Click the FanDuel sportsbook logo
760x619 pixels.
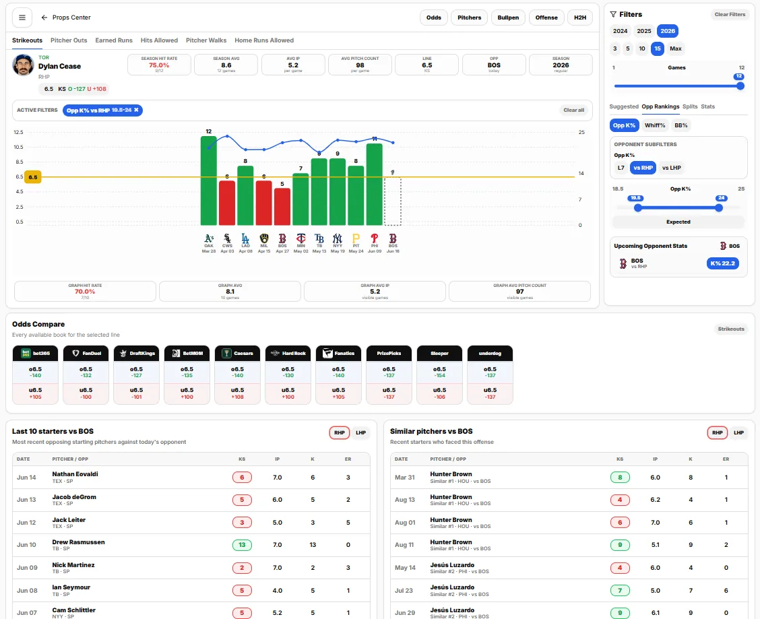coord(75,354)
